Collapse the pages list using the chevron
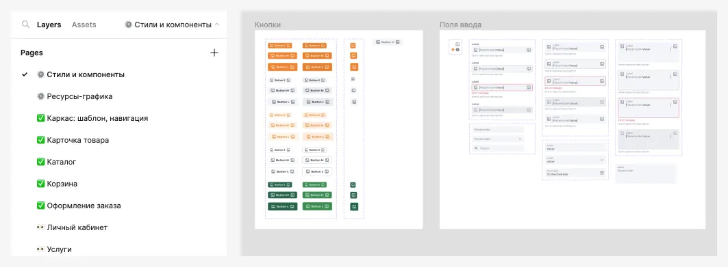This screenshot has height=267, width=728. (x=217, y=24)
